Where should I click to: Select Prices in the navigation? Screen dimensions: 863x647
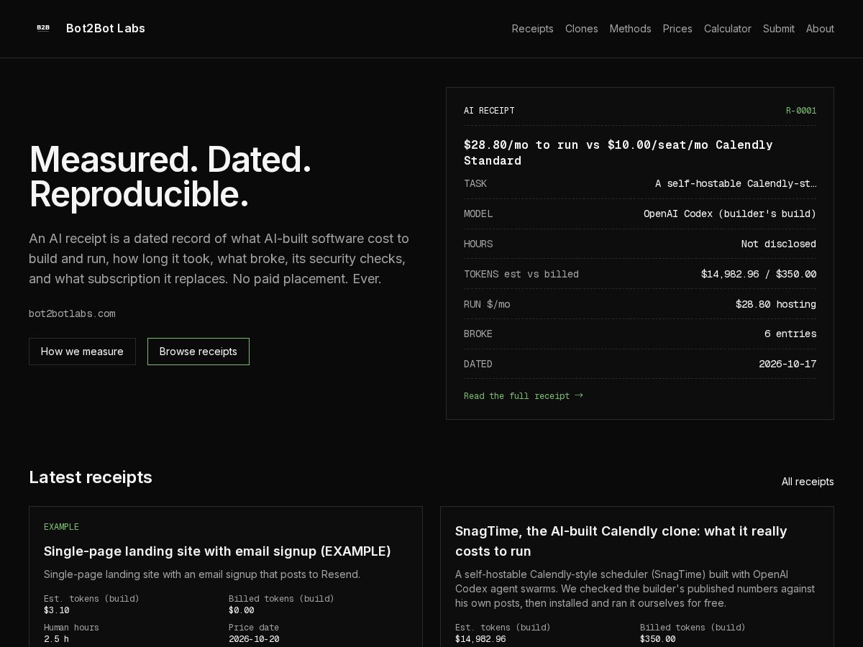point(677,29)
